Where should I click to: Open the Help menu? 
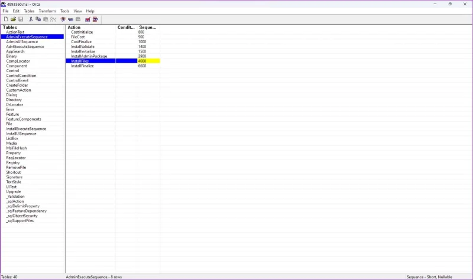(90, 11)
